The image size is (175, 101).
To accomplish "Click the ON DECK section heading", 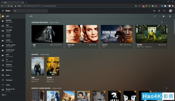I will (x=35, y=54).
